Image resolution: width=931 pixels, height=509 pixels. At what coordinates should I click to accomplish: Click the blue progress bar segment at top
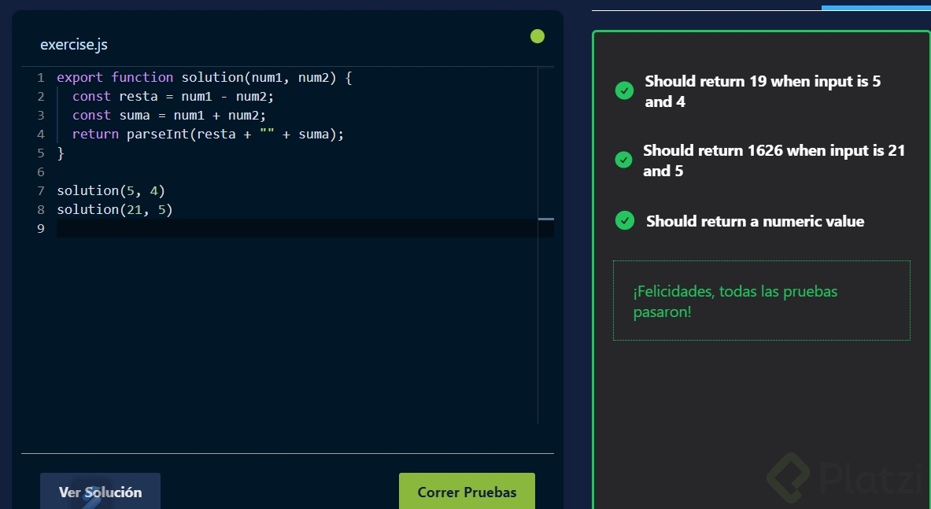(876, 8)
